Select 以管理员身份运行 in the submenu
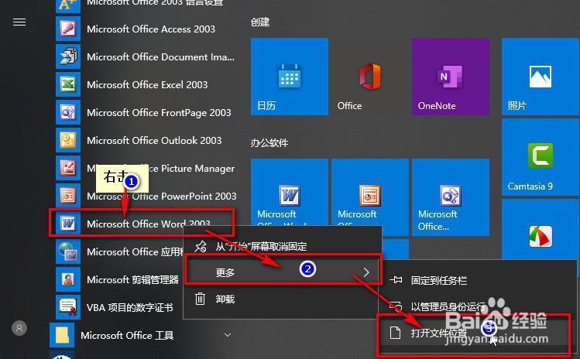 (x=477, y=306)
